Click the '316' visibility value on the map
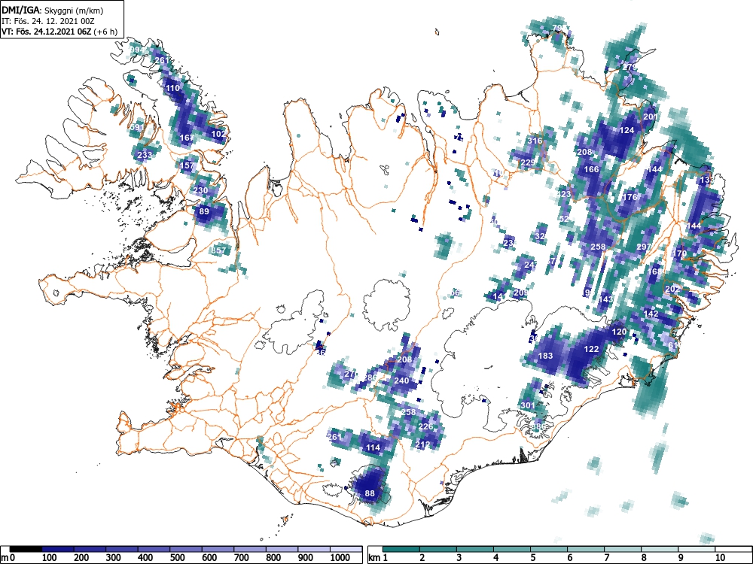The image size is (753, 564). coord(535,141)
